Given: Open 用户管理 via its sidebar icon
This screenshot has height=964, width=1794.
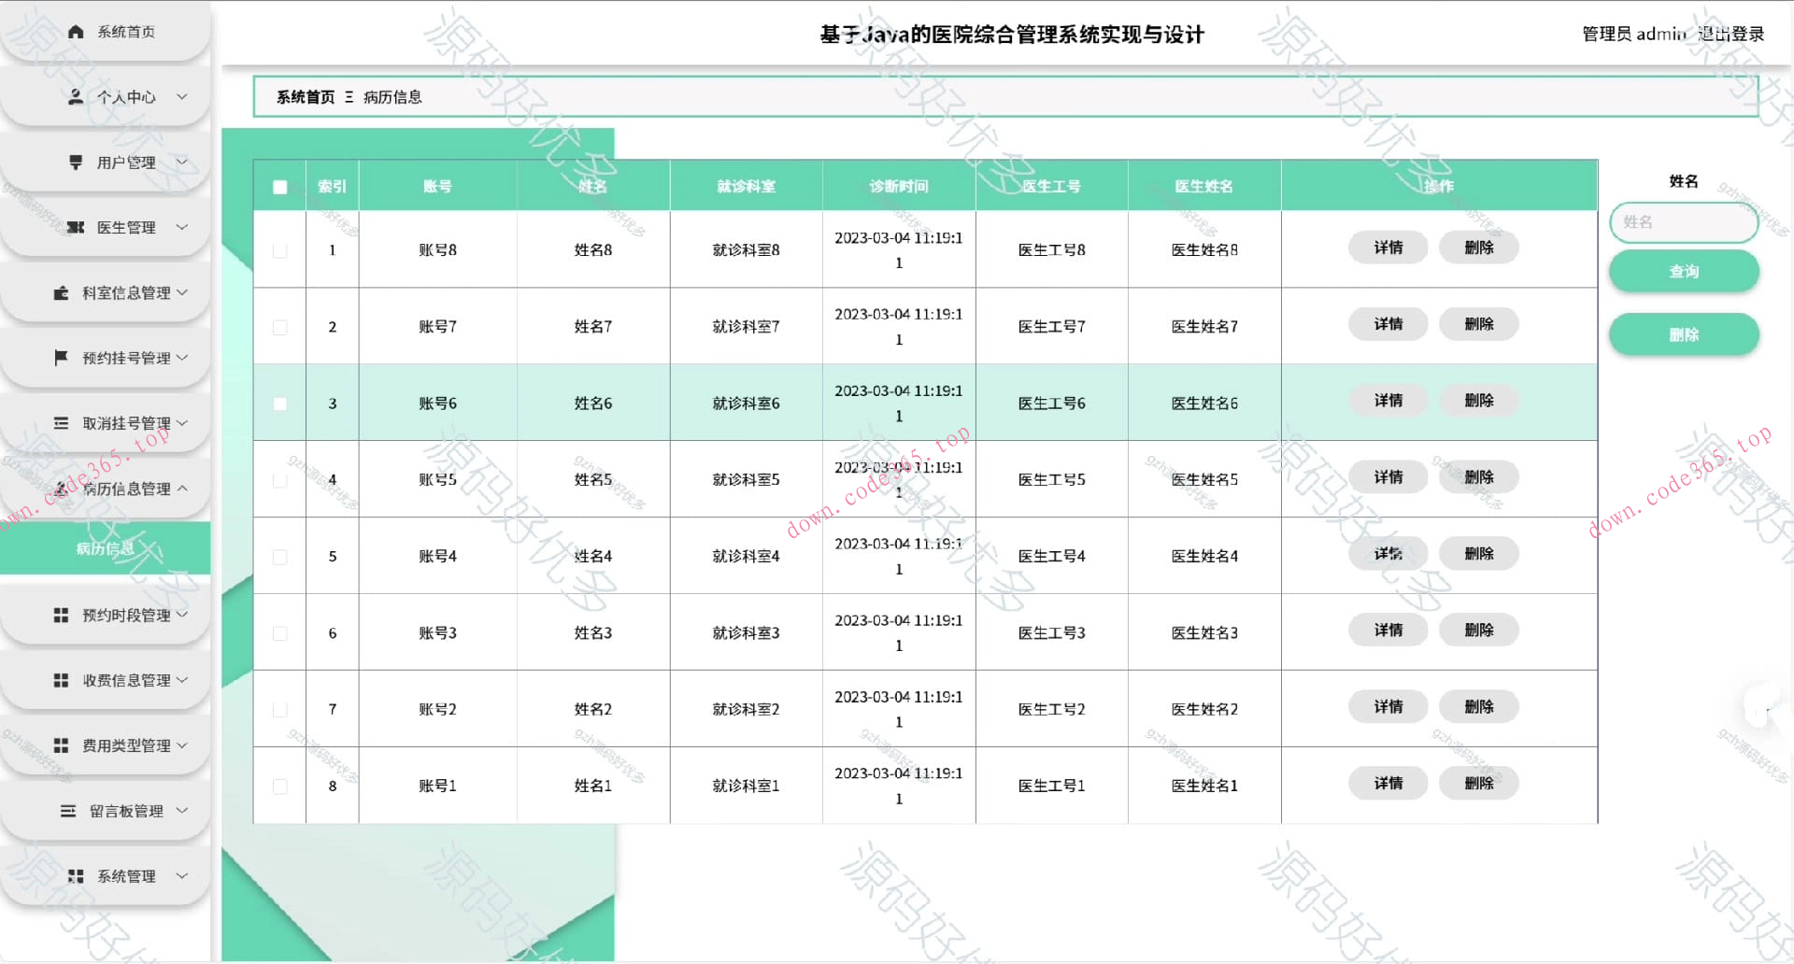Looking at the screenshot, I should (76, 162).
